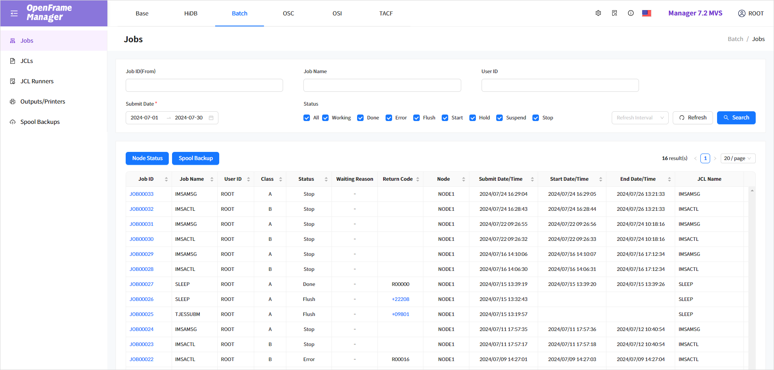
Task: Uncheck the Flush status checkbox
Action: [416, 118]
